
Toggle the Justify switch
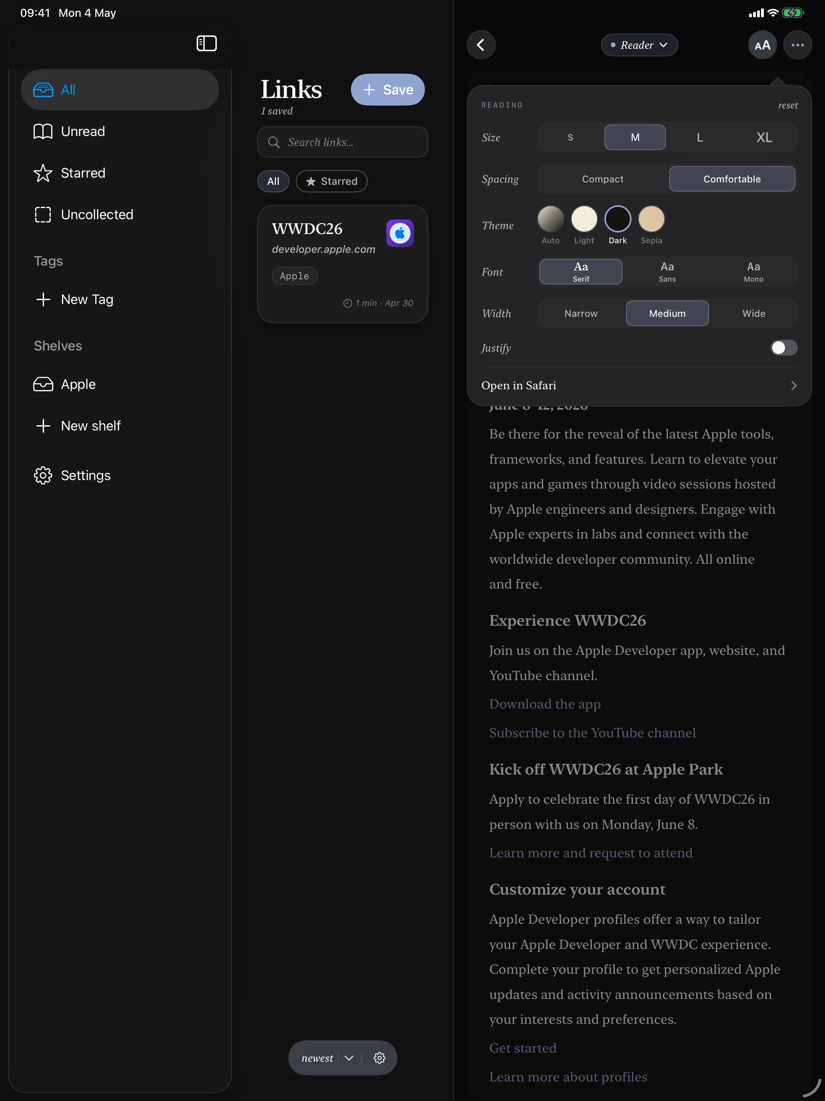point(784,347)
